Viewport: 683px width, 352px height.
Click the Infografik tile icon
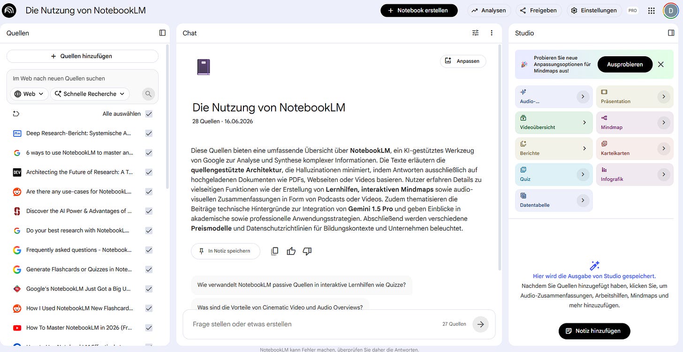604,170
